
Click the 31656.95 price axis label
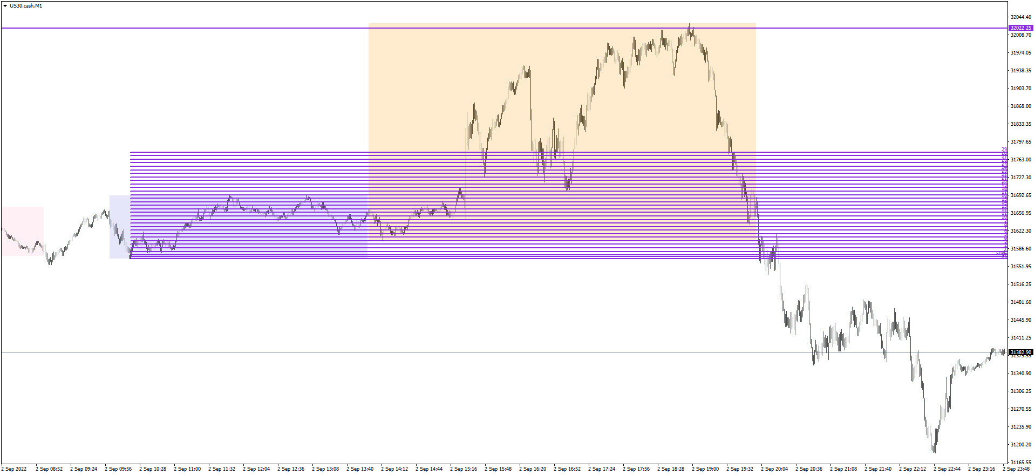tap(1020, 213)
